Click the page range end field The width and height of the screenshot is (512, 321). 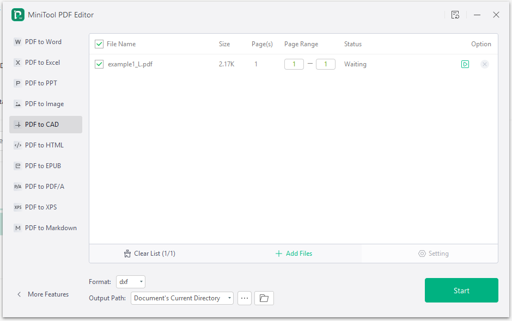pyautogui.click(x=326, y=64)
